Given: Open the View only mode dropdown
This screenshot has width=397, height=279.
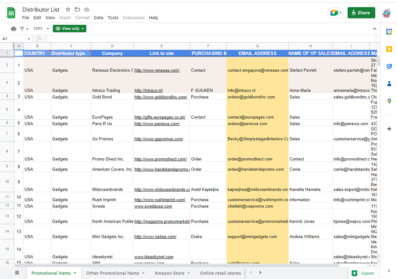Looking at the screenshot, I should click(69, 29).
